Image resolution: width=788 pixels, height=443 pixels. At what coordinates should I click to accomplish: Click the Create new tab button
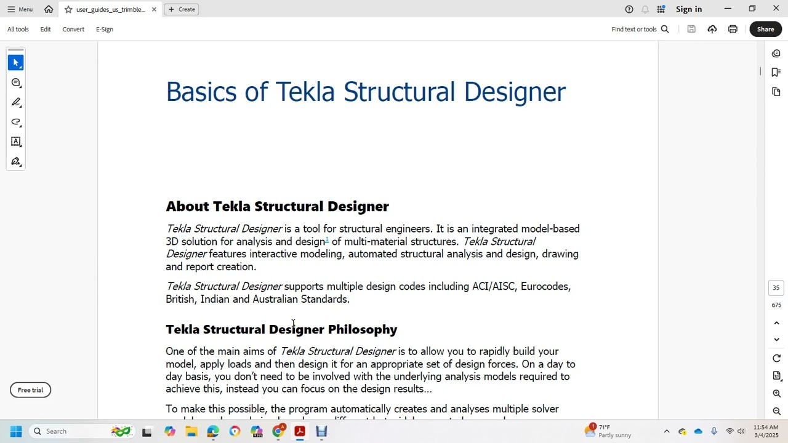(181, 9)
